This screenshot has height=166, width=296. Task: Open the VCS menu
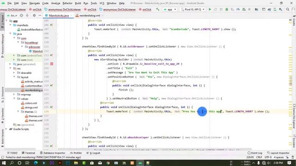click(x=102, y=3)
